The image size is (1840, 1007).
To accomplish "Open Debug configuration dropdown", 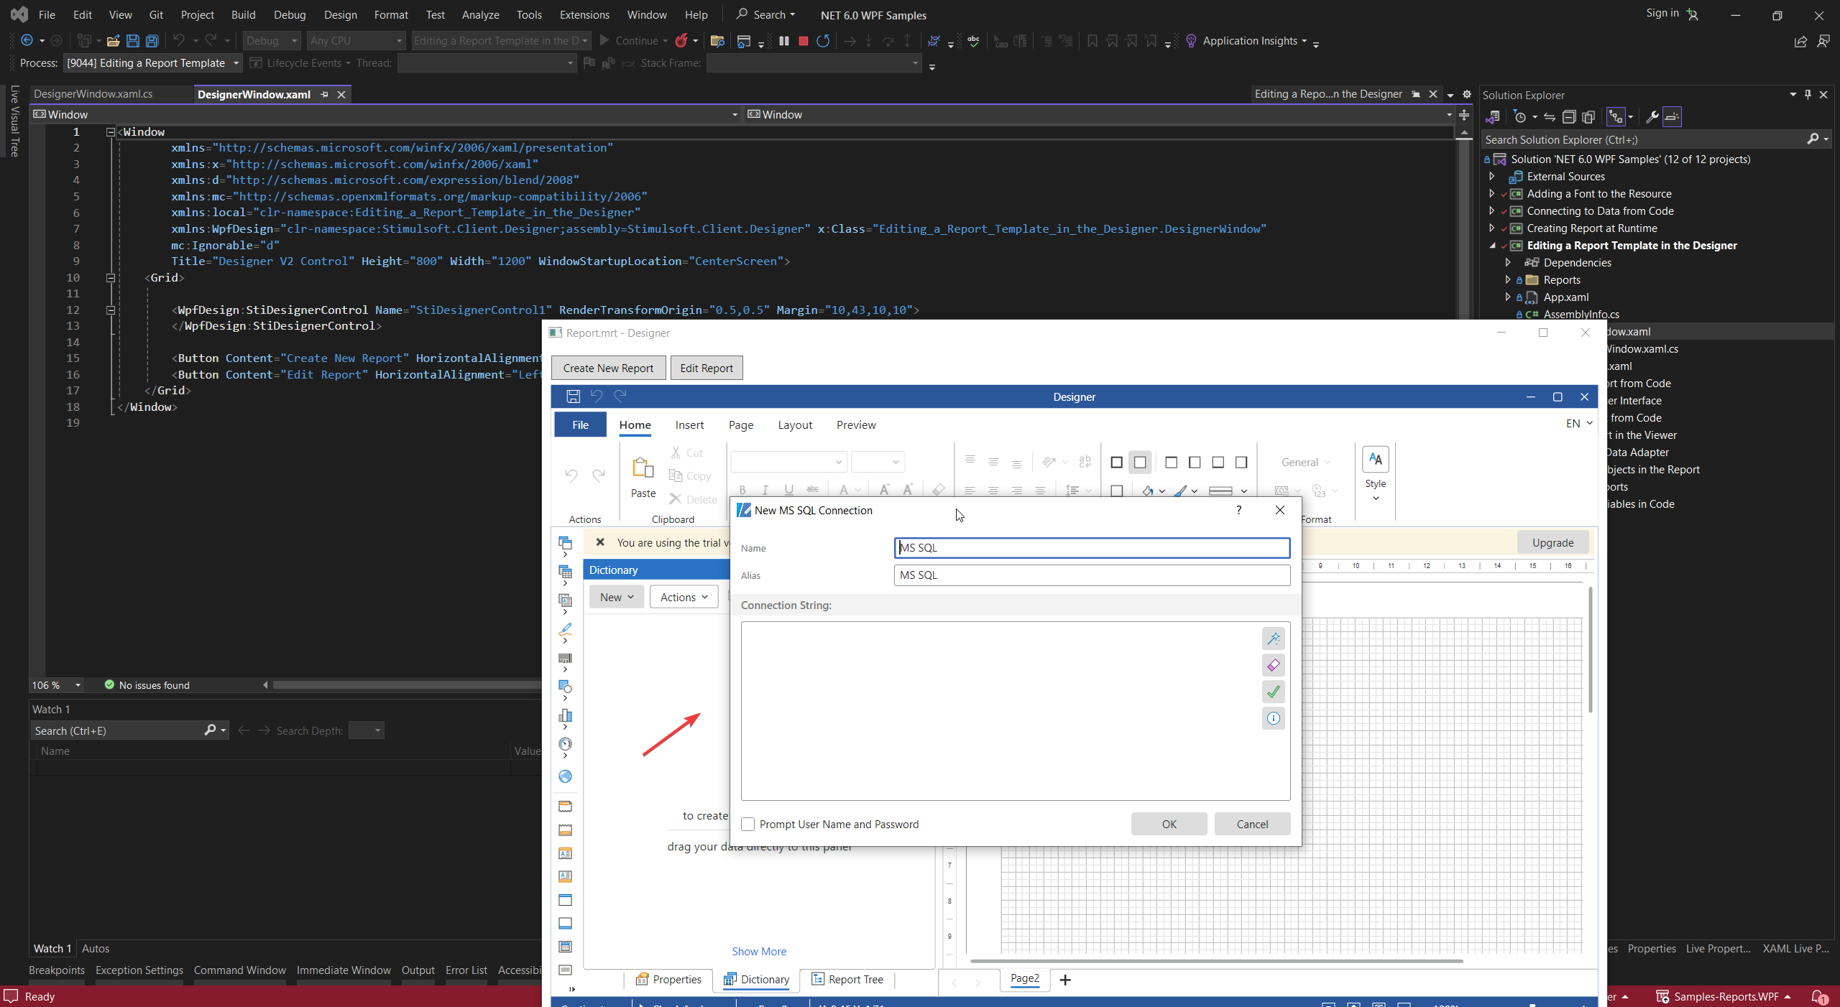I will (x=272, y=41).
